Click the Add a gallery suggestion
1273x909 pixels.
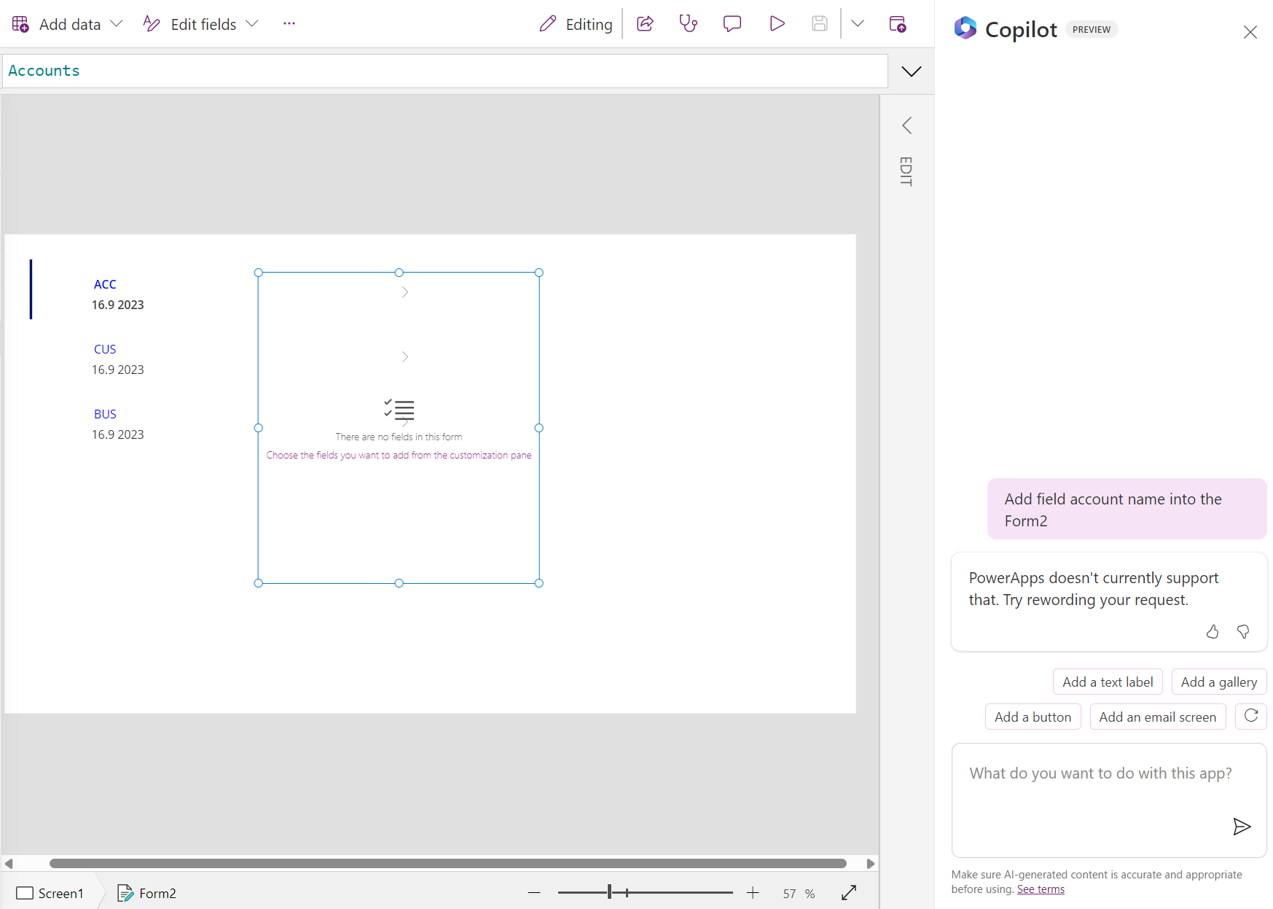[x=1218, y=682]
